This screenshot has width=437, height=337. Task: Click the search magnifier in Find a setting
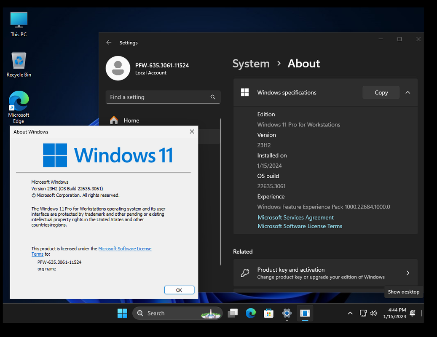click(x=213, y=97)
